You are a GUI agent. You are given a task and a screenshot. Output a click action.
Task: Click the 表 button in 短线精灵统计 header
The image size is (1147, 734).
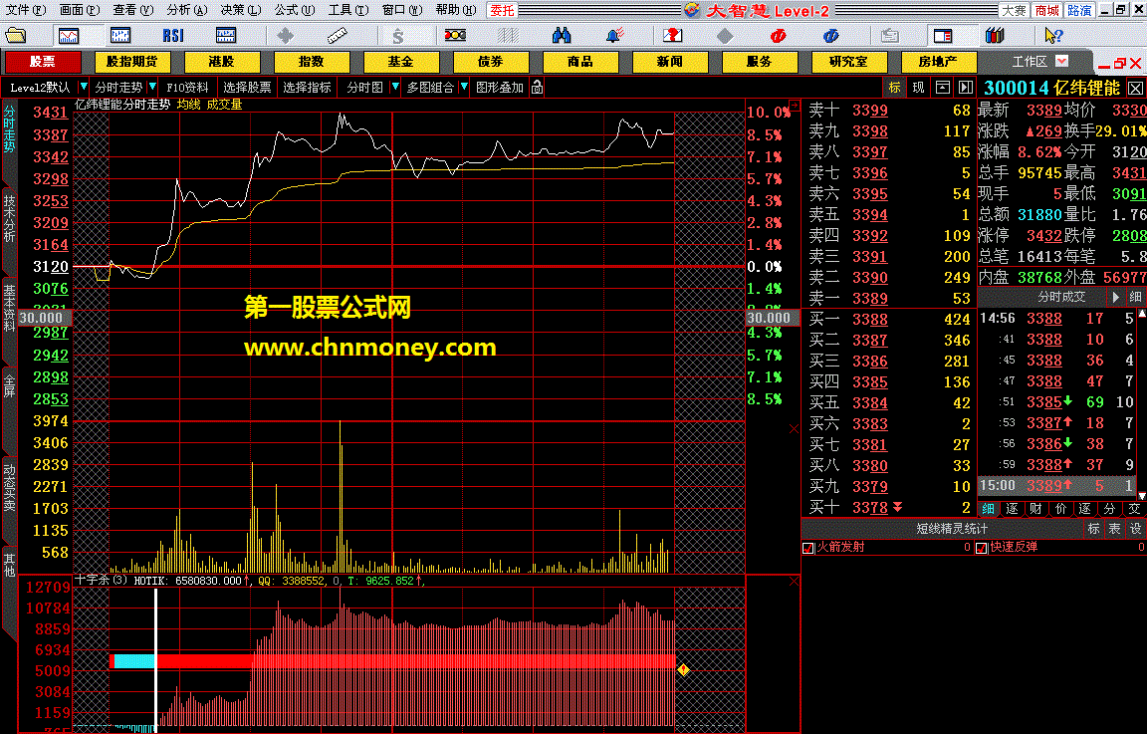click(1115, 529)
